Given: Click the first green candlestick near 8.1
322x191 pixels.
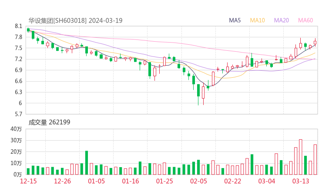Looking at the screenshot, I should (x=28, y=30).
